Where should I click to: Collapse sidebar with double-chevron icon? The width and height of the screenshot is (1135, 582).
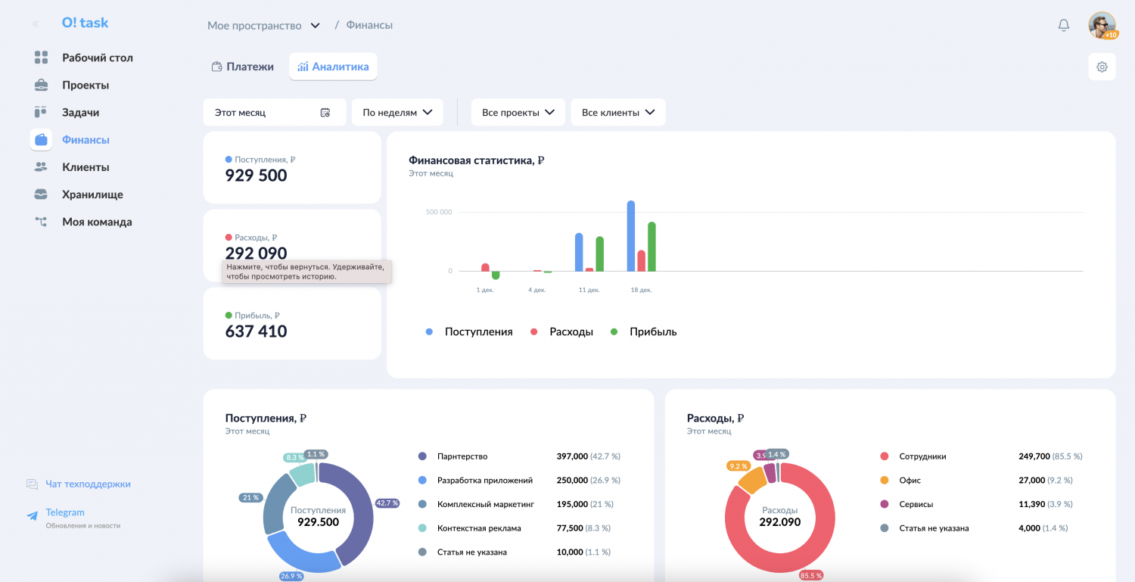point(36,24)
